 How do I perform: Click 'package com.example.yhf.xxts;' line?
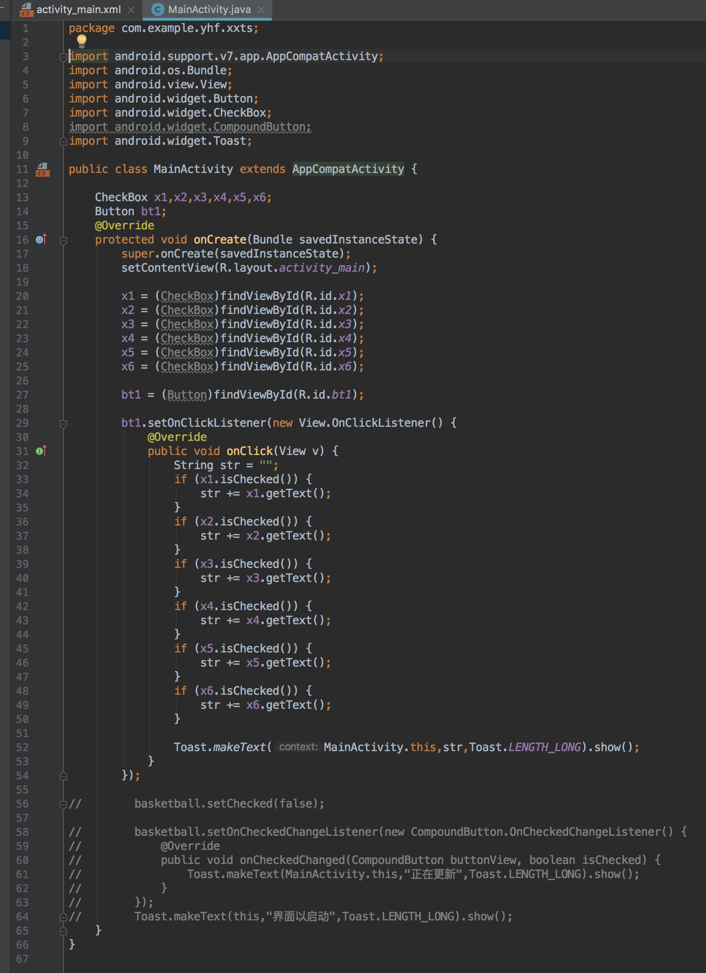[164, 28]
